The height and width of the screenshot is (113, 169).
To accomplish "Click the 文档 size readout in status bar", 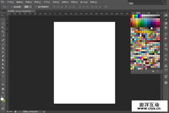I will tap(30, 112).
